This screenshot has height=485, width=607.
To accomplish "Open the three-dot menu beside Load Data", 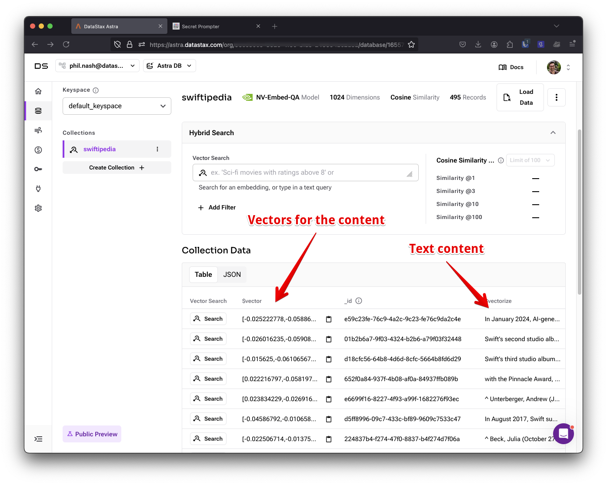I will click(557, 97).
